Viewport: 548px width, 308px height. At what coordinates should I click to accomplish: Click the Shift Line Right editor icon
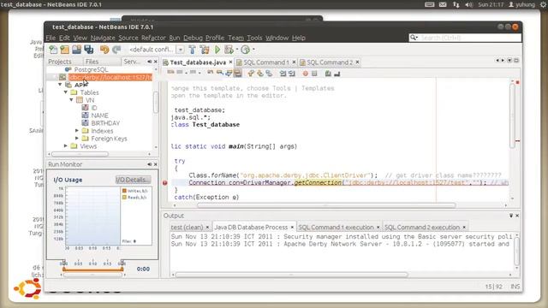[x=292, y=74]
